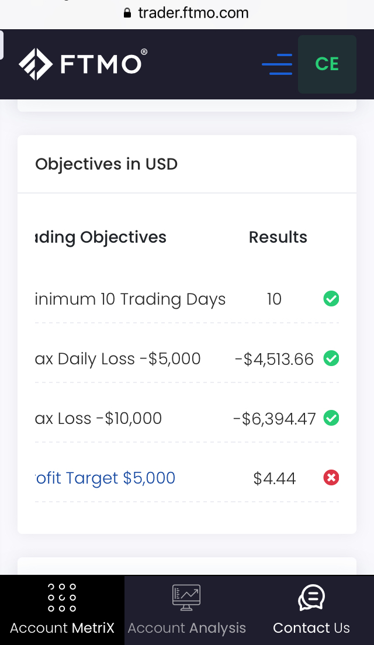The width and height of the screenshot is (374, 645).
Task: Click the trader.ftmo.com address bar
Action: pyautogui.click(x=193, y=13)
